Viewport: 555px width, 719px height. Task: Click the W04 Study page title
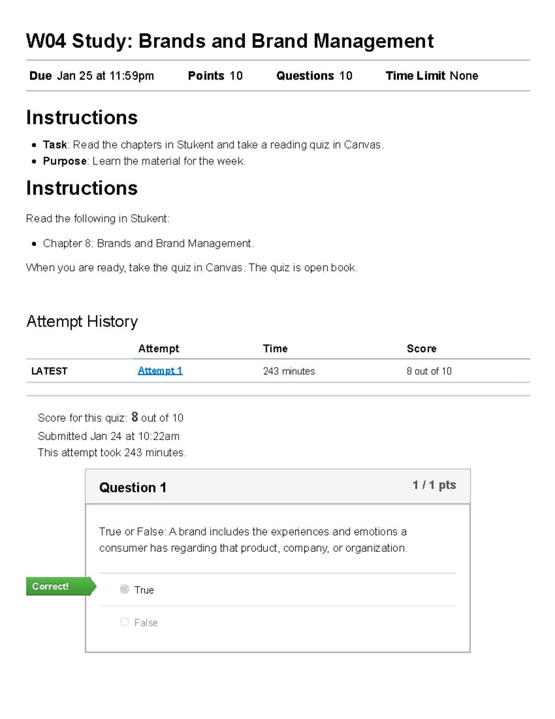click(x=230, y=41)
